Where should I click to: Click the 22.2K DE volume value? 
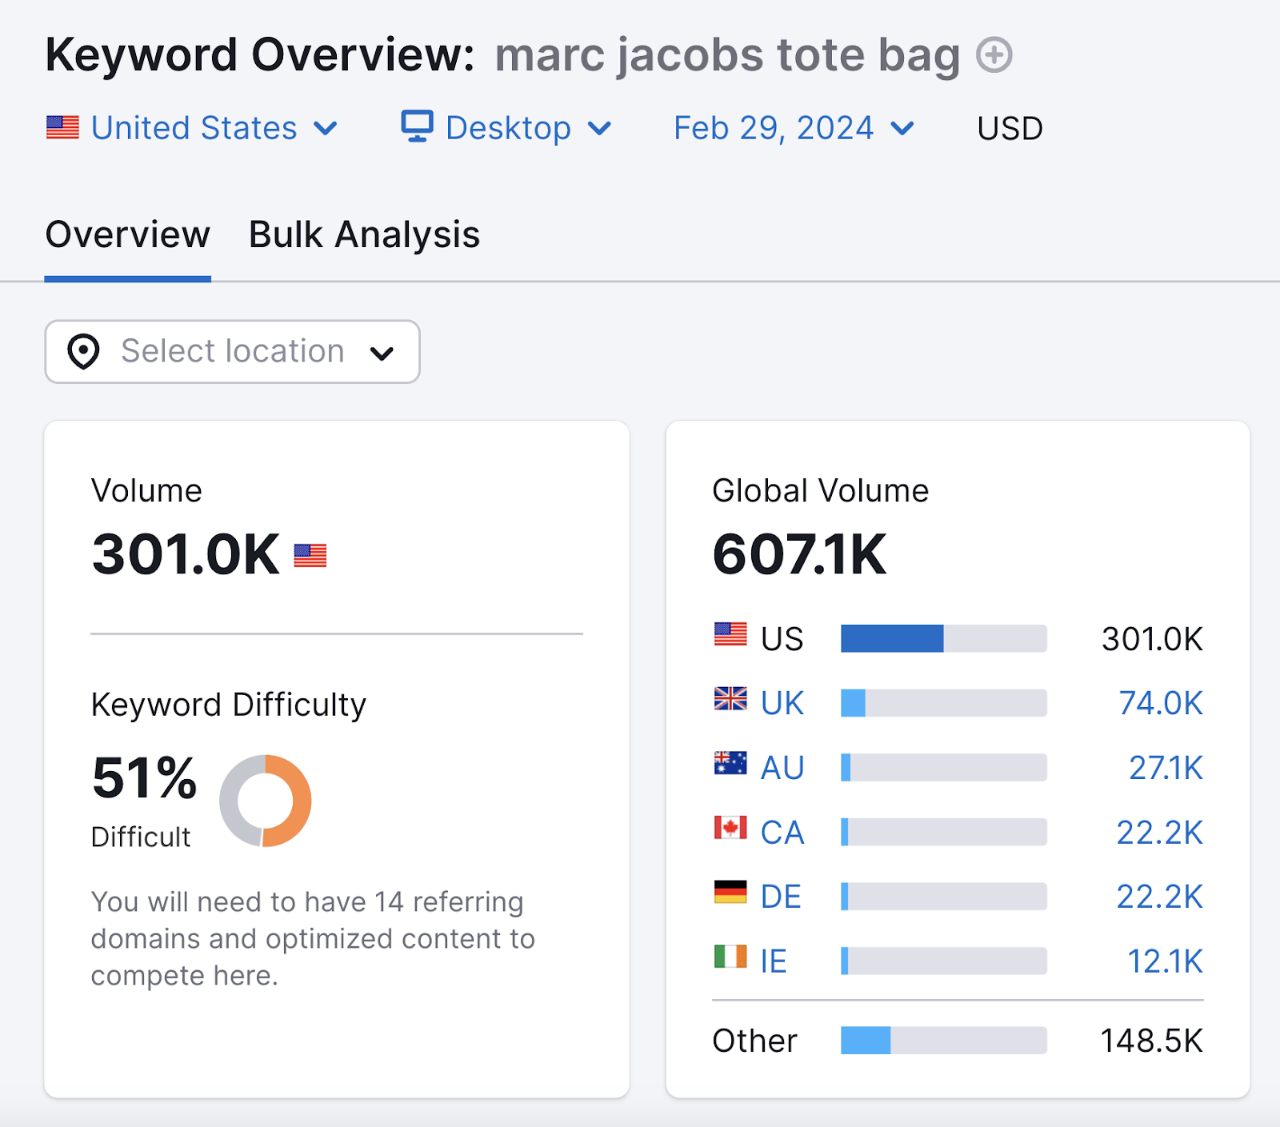1160,897
